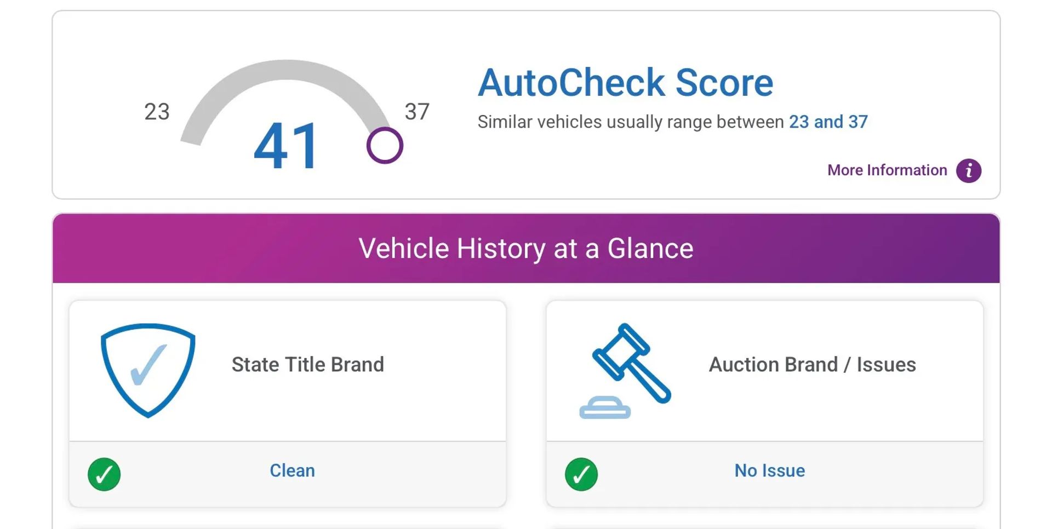Viewport: 1052px width, 529px height.
Task: Click the shield checkmark State Title Brand icon
Action: 148,370
